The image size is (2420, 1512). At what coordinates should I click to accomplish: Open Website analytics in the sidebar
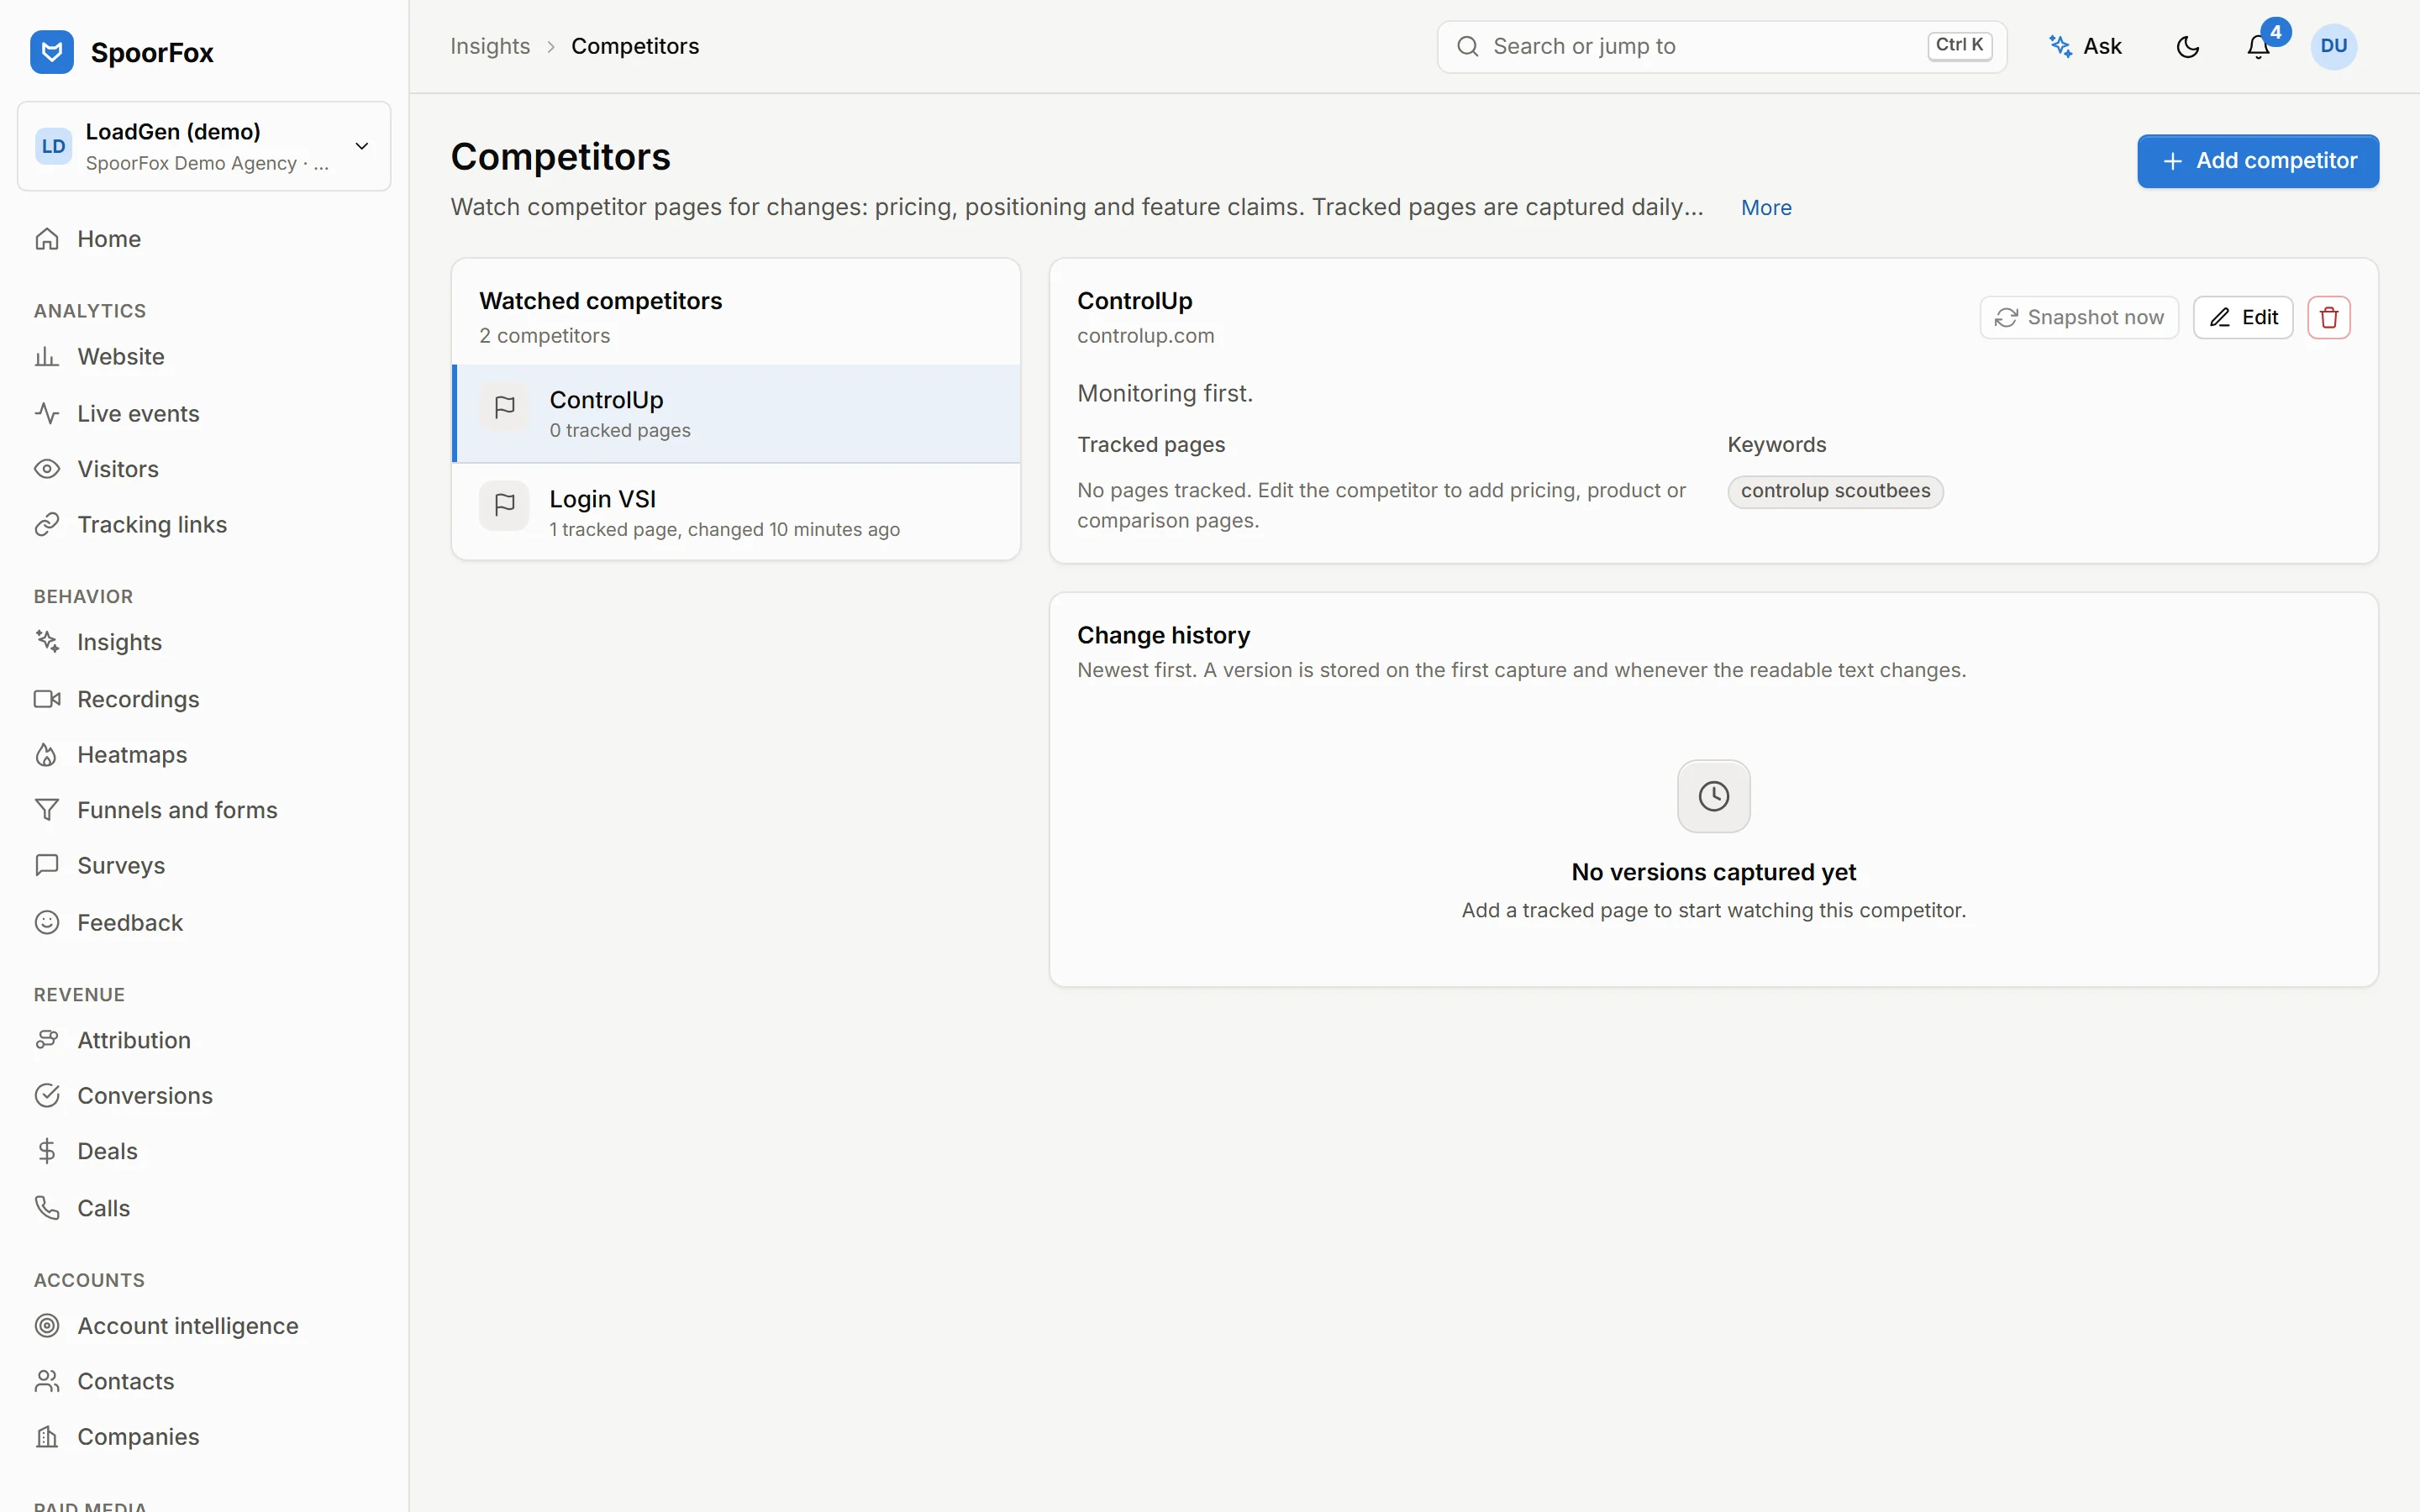[204, 357]
